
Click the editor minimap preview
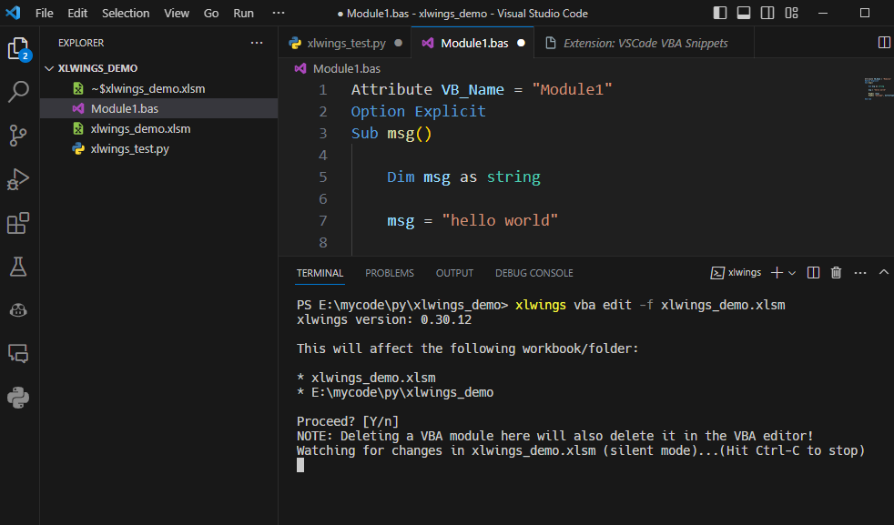tap(878, 88)
